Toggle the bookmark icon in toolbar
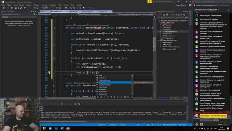232x131 pixels. click(x=84, y=8)
